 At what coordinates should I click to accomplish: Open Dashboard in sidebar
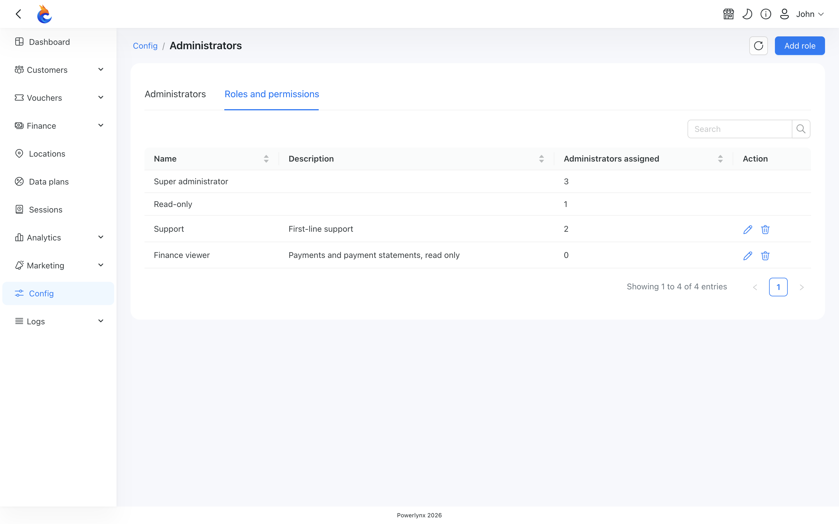click(58, 42)
